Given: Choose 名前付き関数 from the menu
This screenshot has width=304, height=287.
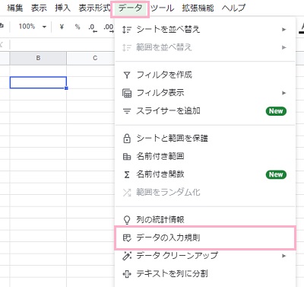Looking at the screenshot, I should pyautogui.click(x=205, y=174).
